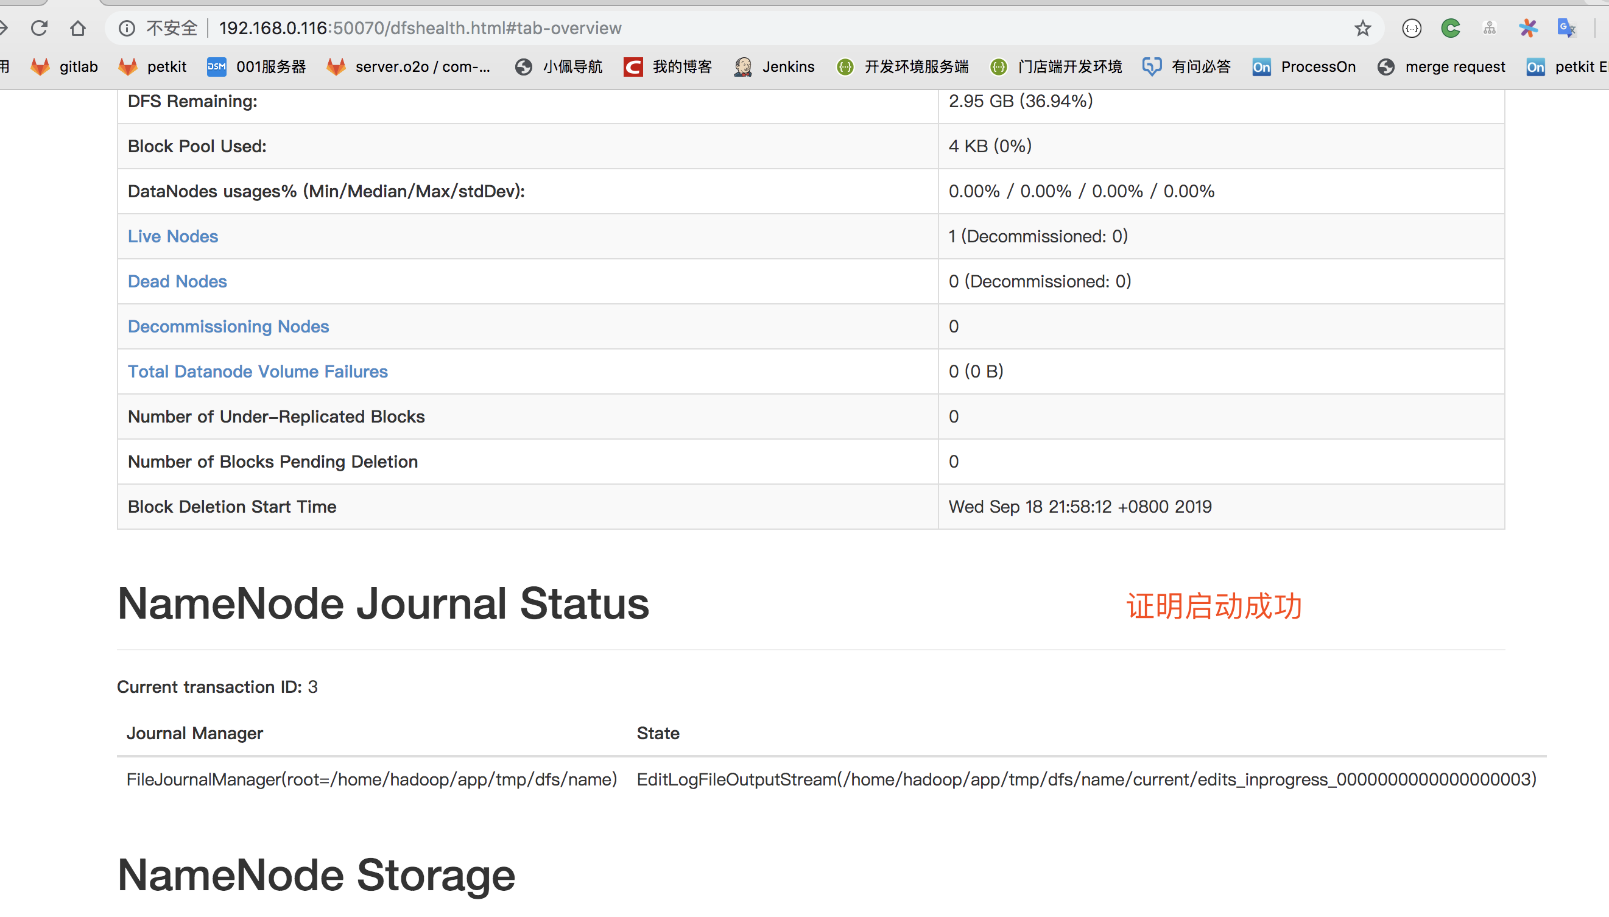Screen dimensions: 1609x917
Task: Open the gitlab bookmark
Action: (65, 67)
